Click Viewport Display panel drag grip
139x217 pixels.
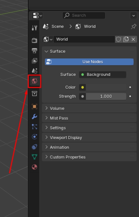[x=132, y=137]
